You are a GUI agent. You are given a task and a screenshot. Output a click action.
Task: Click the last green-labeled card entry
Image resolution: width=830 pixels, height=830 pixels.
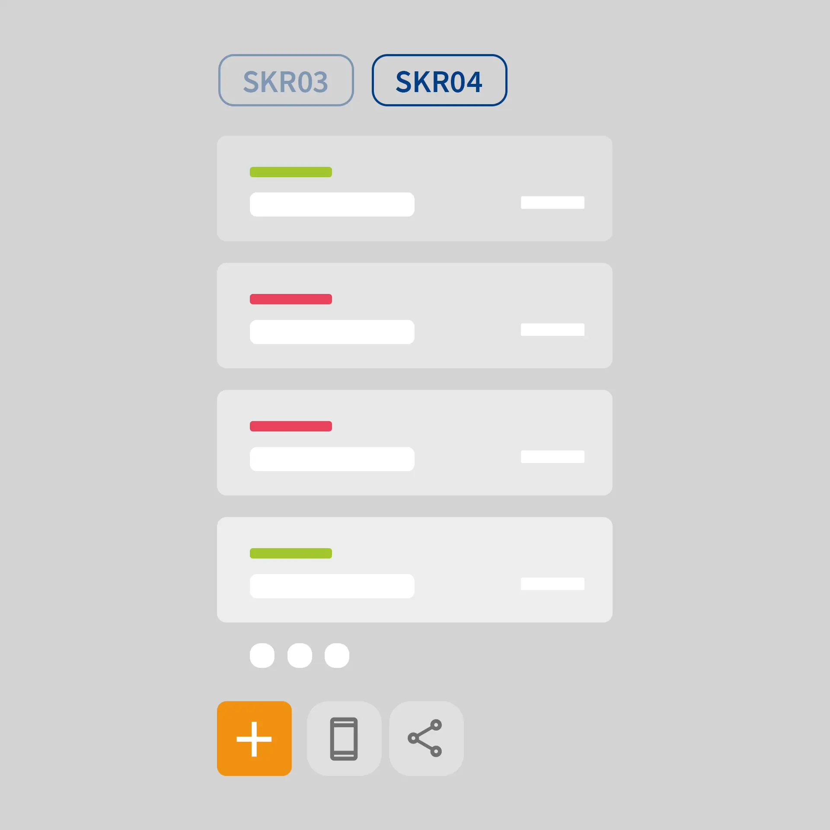415,566
